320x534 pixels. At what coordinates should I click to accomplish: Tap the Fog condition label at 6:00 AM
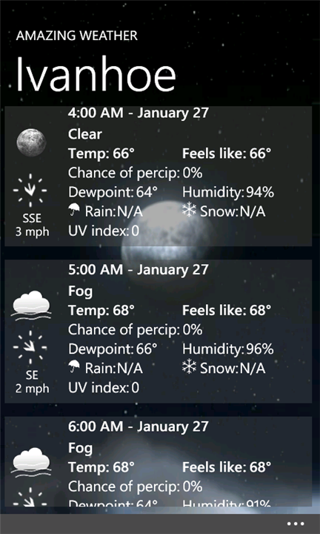click(x=80, y=449)
